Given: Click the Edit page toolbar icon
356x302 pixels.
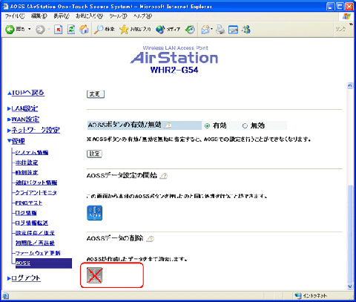Looking at the screenshot, I should pyautogui.click(x=233, y=30).
